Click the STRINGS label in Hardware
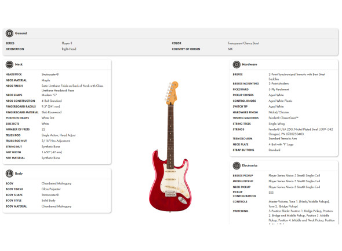 pos(238,130)
